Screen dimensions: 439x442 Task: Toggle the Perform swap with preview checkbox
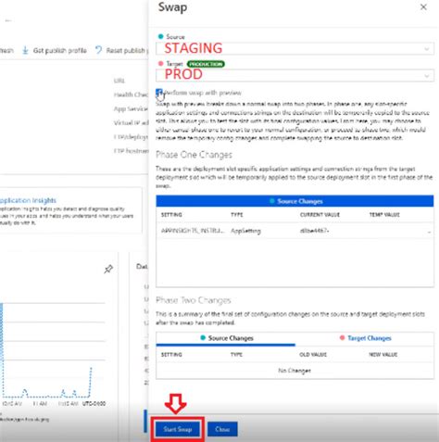(159, 93)
